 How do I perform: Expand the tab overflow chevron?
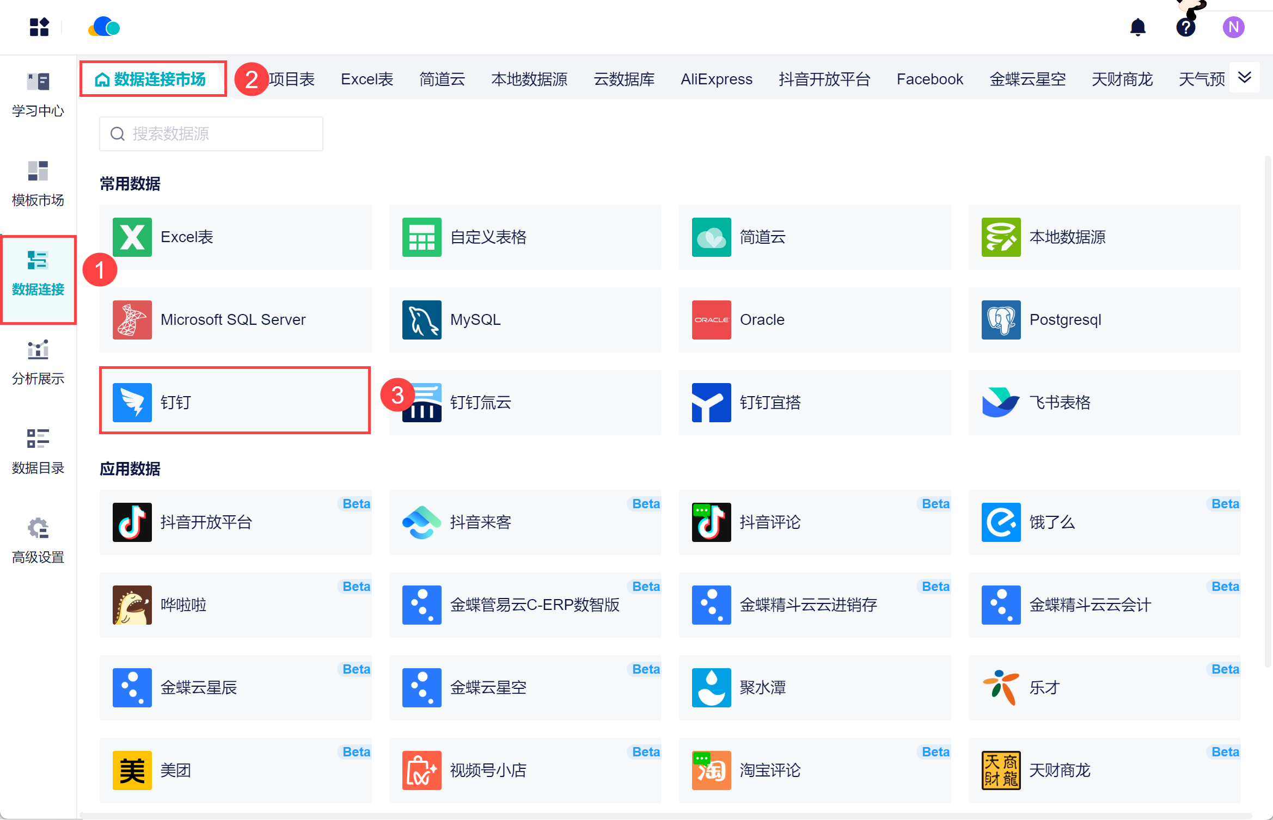click(1244, 78)
